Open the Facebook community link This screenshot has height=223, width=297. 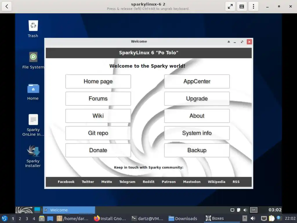(x=66, y=182)
